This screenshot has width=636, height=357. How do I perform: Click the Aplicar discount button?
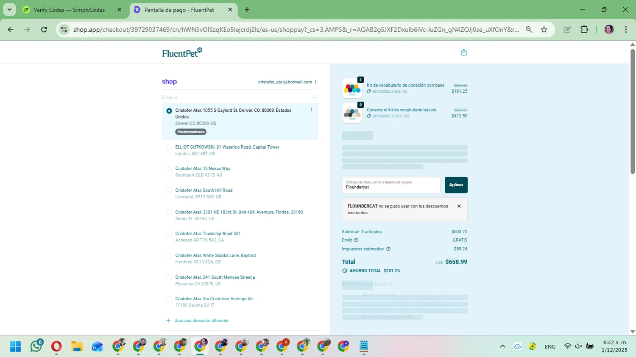click(x=456, y=185)
